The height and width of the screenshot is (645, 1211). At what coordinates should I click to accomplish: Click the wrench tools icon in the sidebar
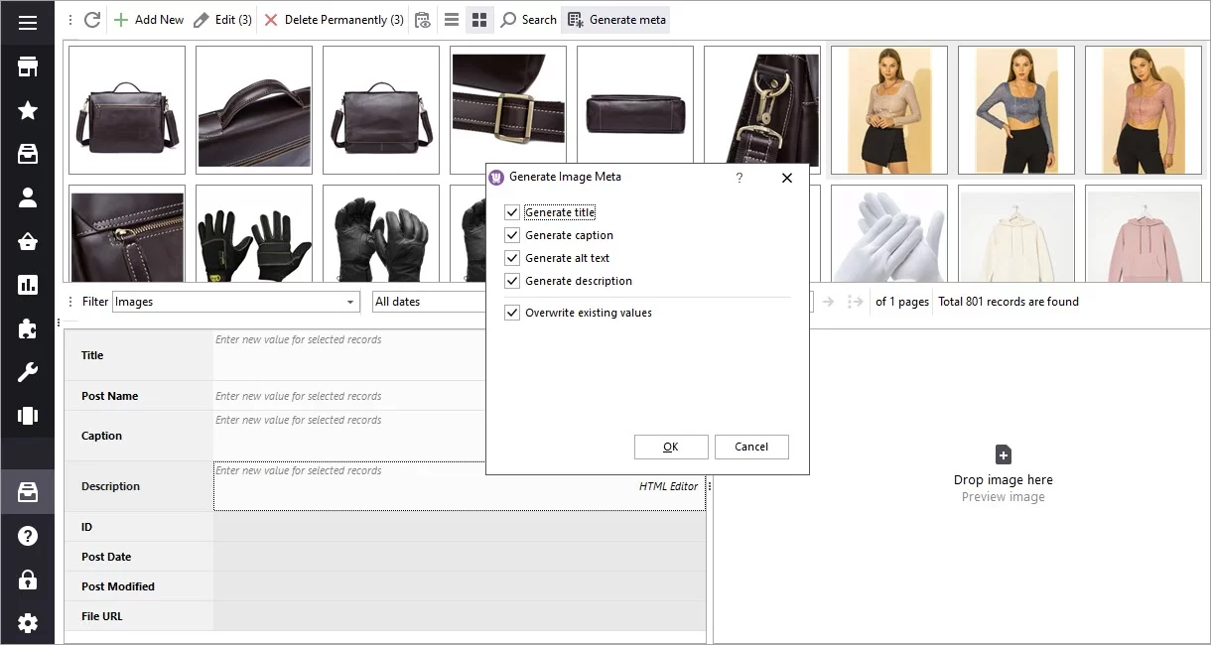[x=27, y=373]
